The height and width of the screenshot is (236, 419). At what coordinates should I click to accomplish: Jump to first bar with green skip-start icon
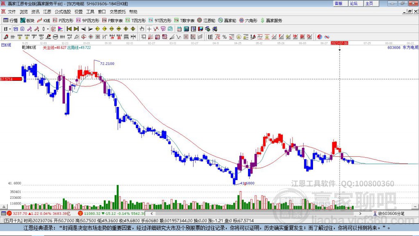[69, 29]
